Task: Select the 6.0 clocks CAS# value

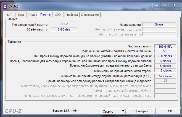Action: tap(165, 56)
